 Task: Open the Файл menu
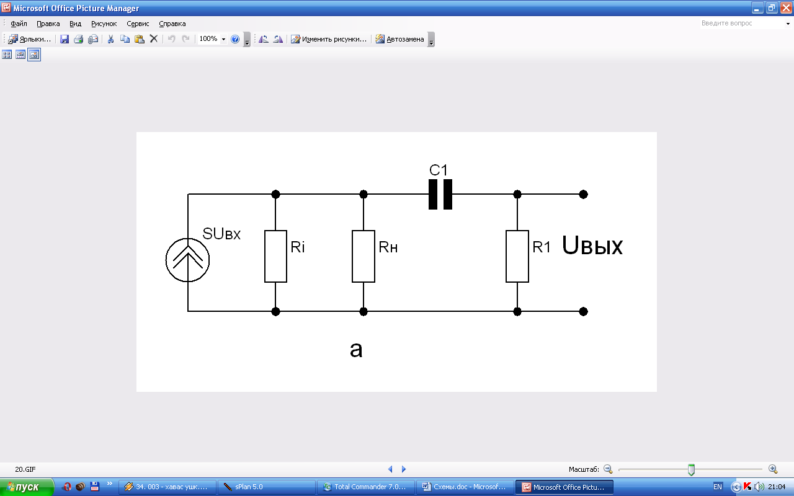click(x=19, y=24)
